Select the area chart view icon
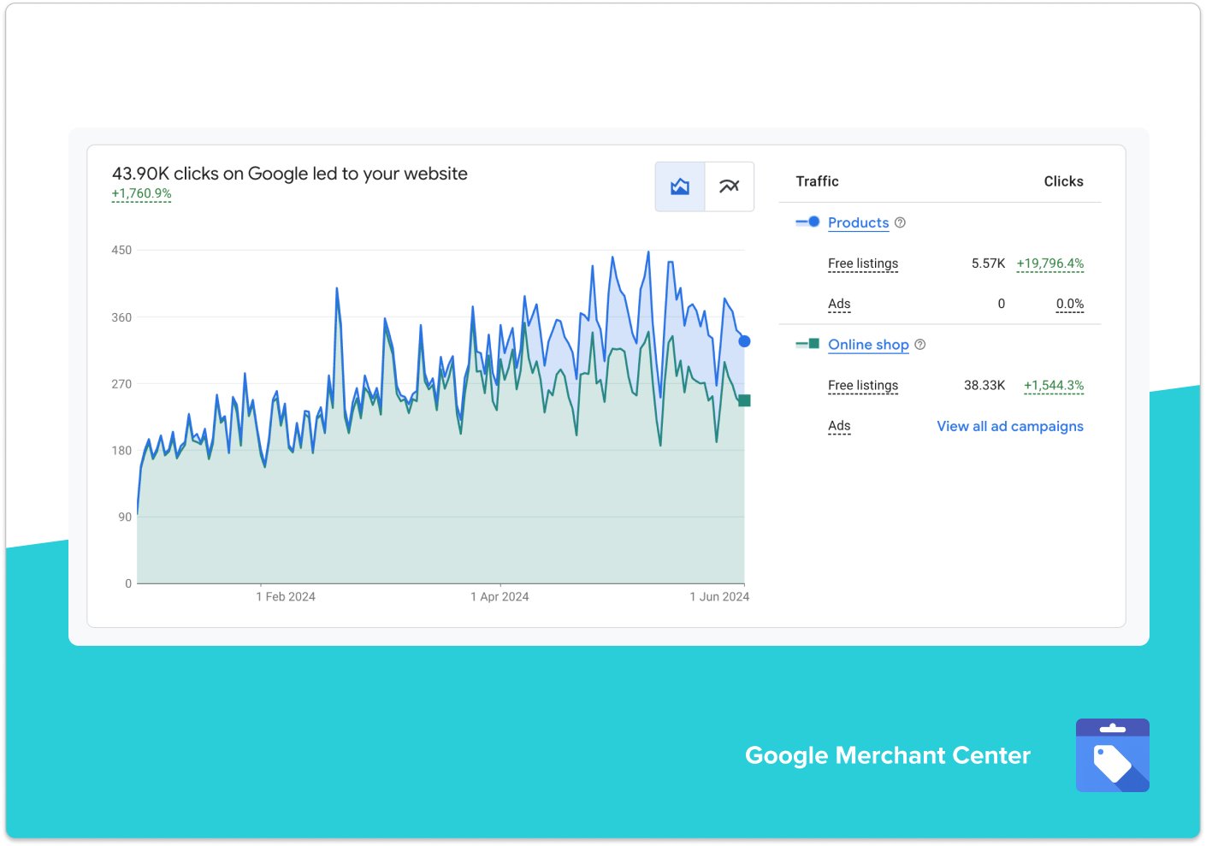The width and height of the screenshot is (1206, 846). coord(679,186)
